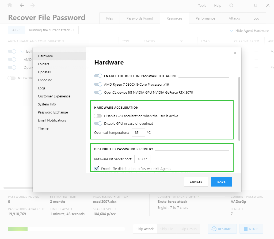Close the Hardware settings dialog

(x=235, y=53)
